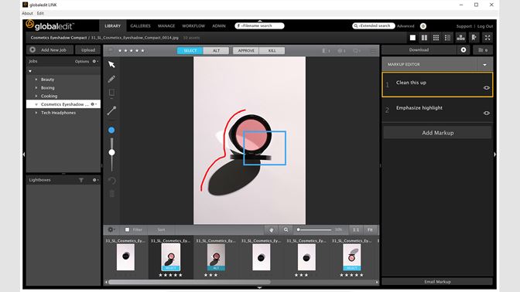Collapse the root jobs tree arrow
Image resolution: width=520 pixels, height=292 pixels.
click(x=30, y=71)
